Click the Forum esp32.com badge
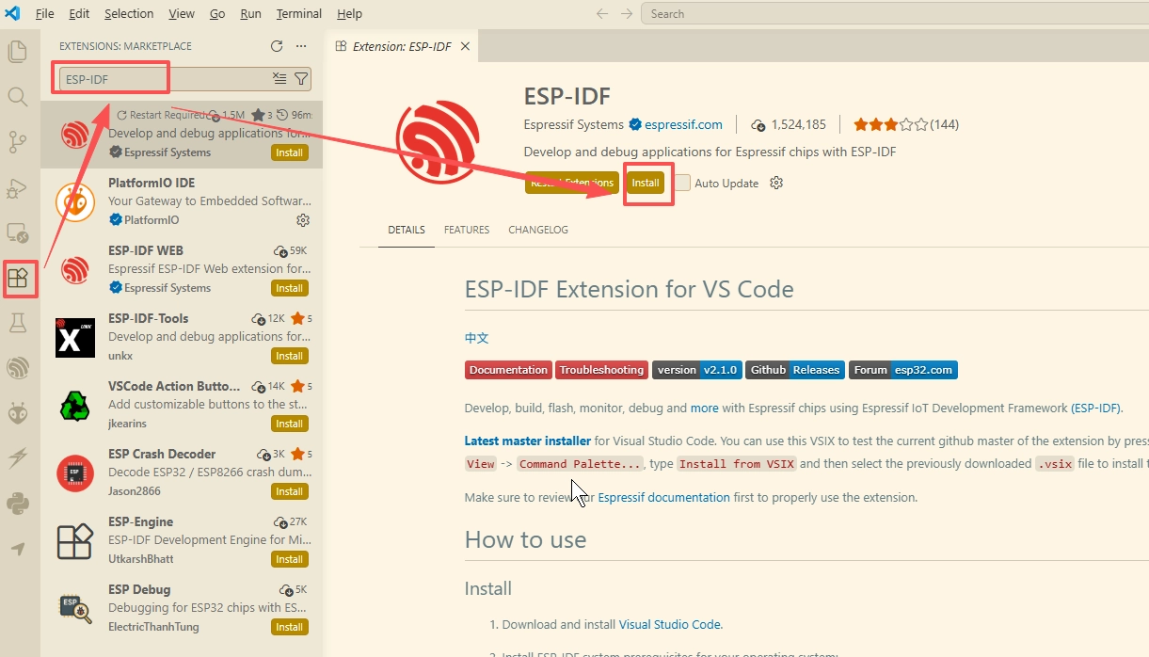The width and height of the screenshot is (1149, 657). (x=903, y=370)
